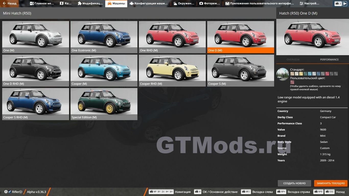Apply the pink Пользовательский цвет swatch
The height and width of the screenshot is (196, 349).
pyautogui.click(x=292, y=82)
